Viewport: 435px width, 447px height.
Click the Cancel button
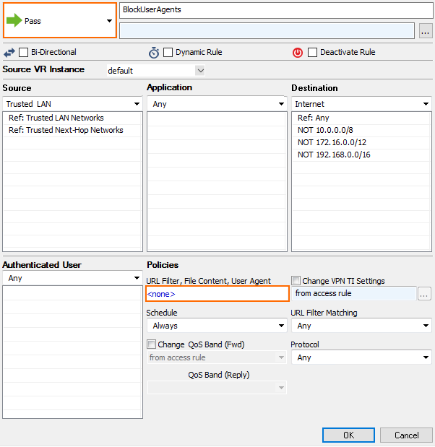[x=406, y=435]
